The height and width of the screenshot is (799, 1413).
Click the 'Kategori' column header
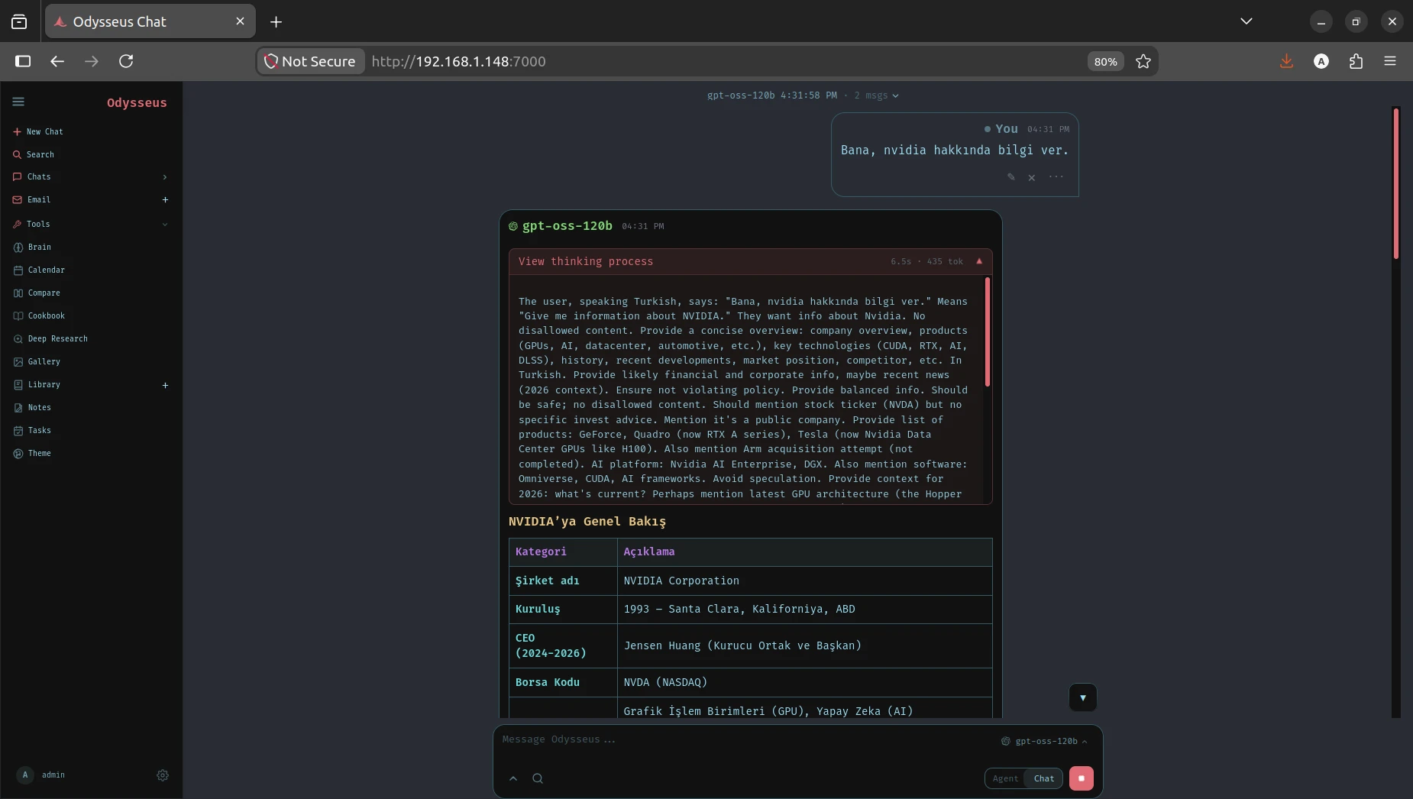563,552
